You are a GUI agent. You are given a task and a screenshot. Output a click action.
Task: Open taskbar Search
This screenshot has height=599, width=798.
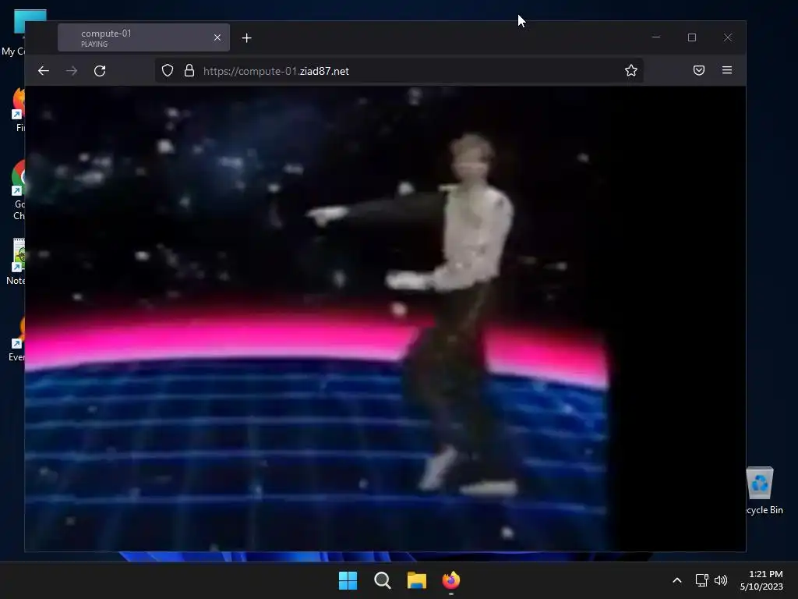pos(382,580)
